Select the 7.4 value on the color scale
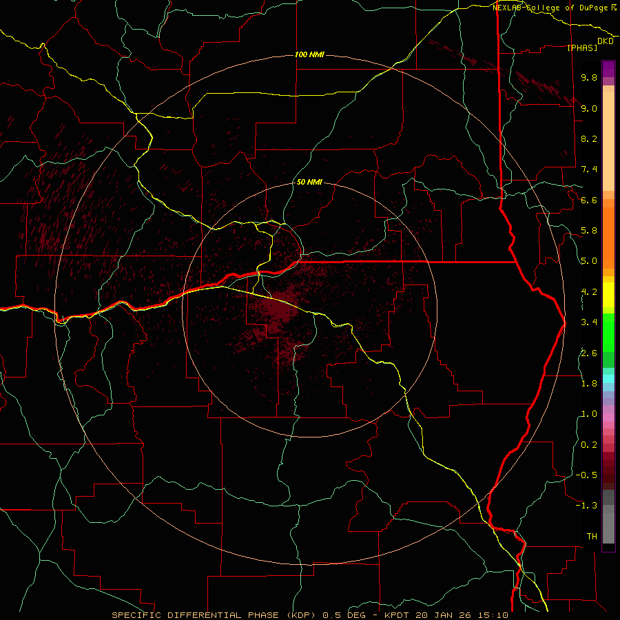620x620 pixels. coord(589,169)
